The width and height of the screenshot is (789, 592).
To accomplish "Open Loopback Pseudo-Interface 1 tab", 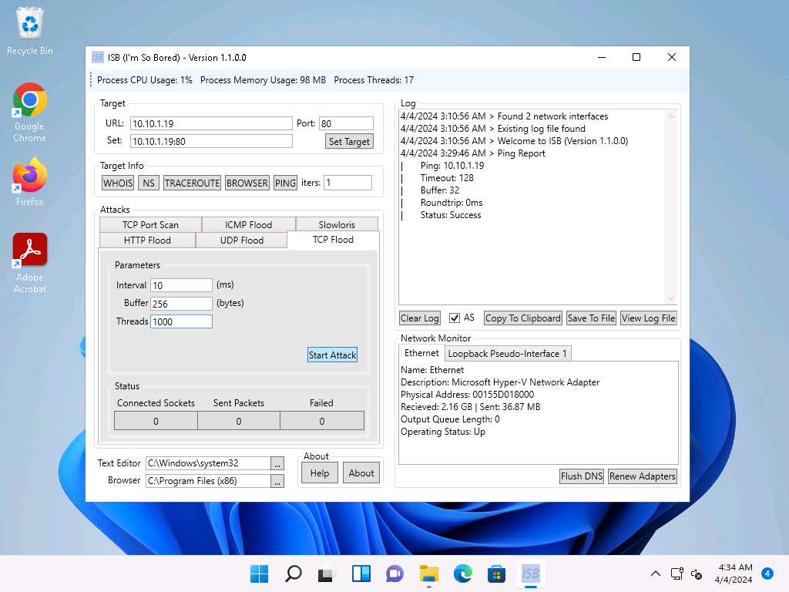I will point(507,353).
